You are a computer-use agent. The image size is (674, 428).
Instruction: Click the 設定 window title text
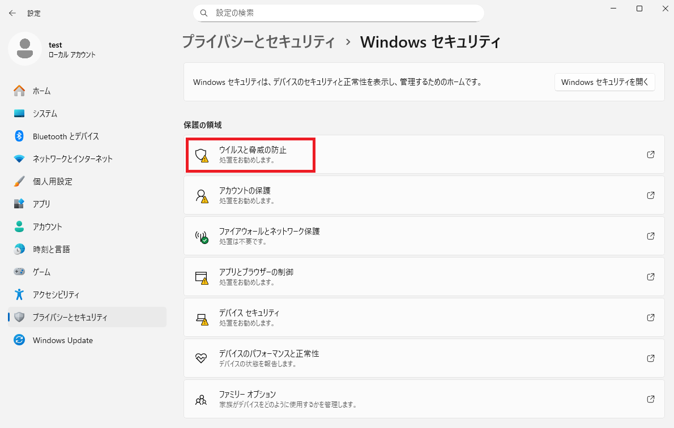[34, 14]
